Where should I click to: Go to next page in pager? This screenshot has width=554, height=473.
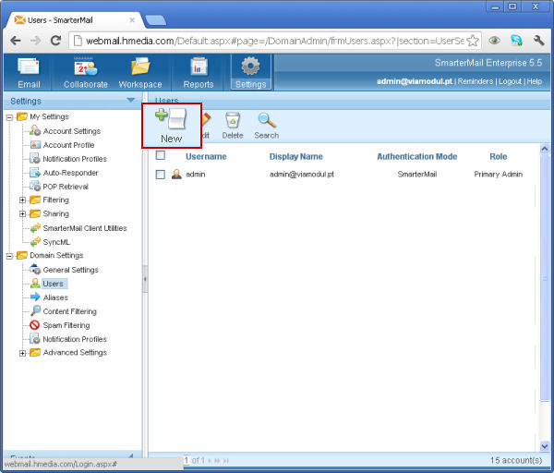point(210,461)
